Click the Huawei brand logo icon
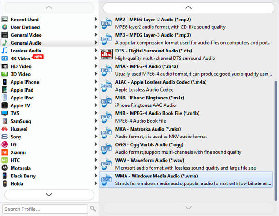279x216 pixels. point(5,129)
